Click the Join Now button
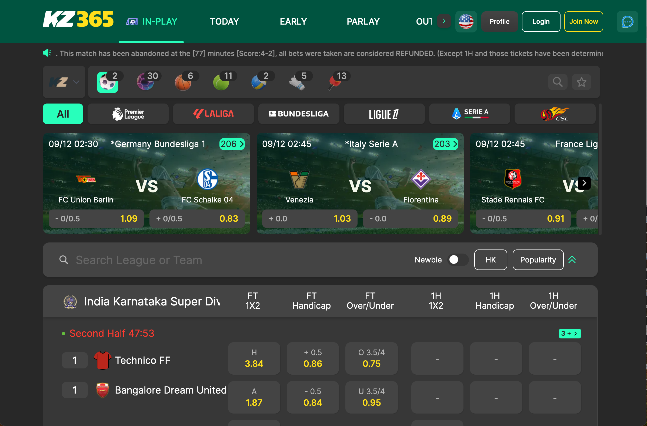This screenshot has height=426, width=647. coord(583,21)
